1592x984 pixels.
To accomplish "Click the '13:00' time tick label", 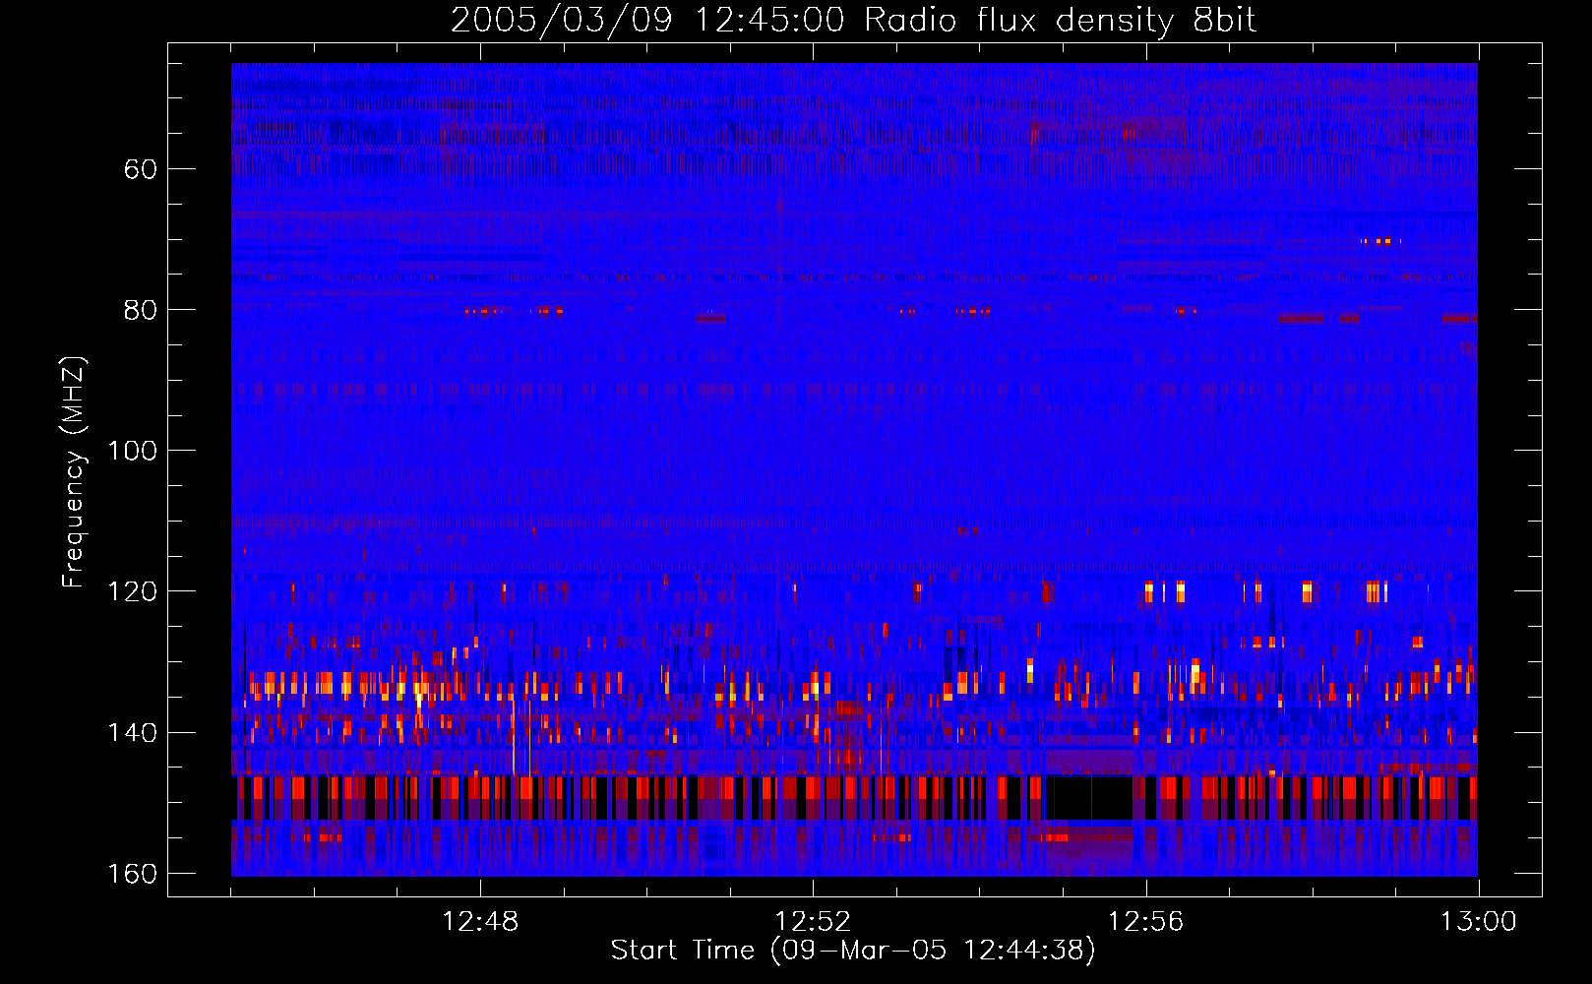I will coord(1478,922).
